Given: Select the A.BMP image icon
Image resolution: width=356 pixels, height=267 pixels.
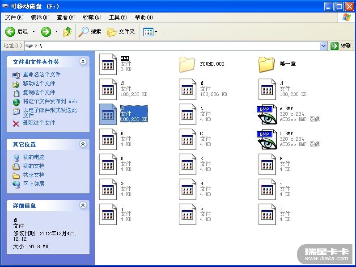Looking at the screenshot, I should tap(267, 114).
